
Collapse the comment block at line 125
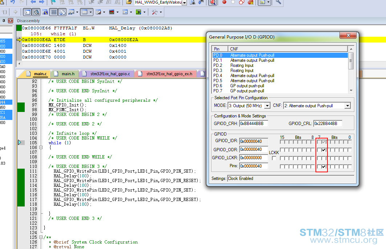(41, 237)
